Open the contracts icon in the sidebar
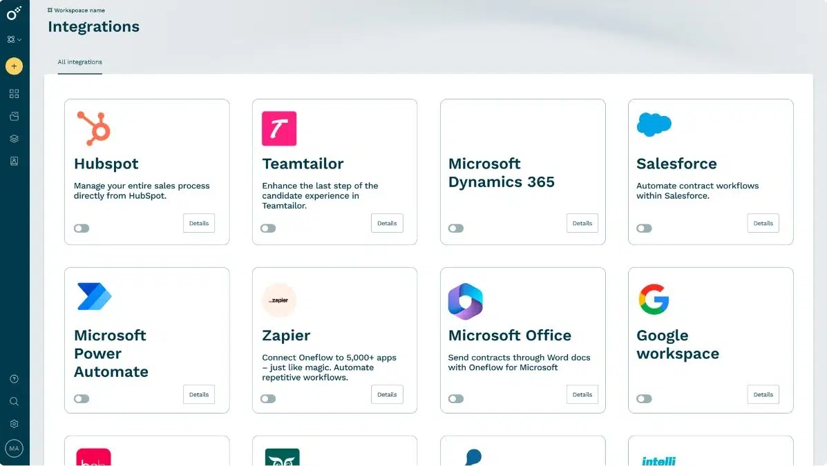The width and height of the screenshot is (827, 466). tap(14, 116)
